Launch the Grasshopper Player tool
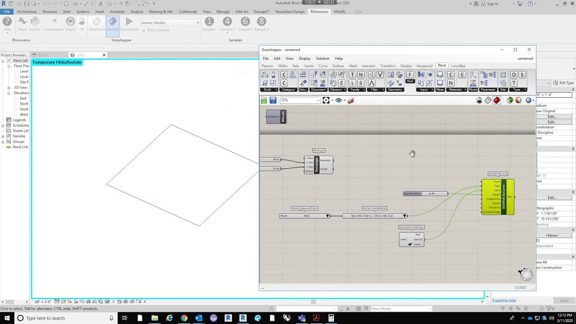576x324 pixels. [70, 24]
